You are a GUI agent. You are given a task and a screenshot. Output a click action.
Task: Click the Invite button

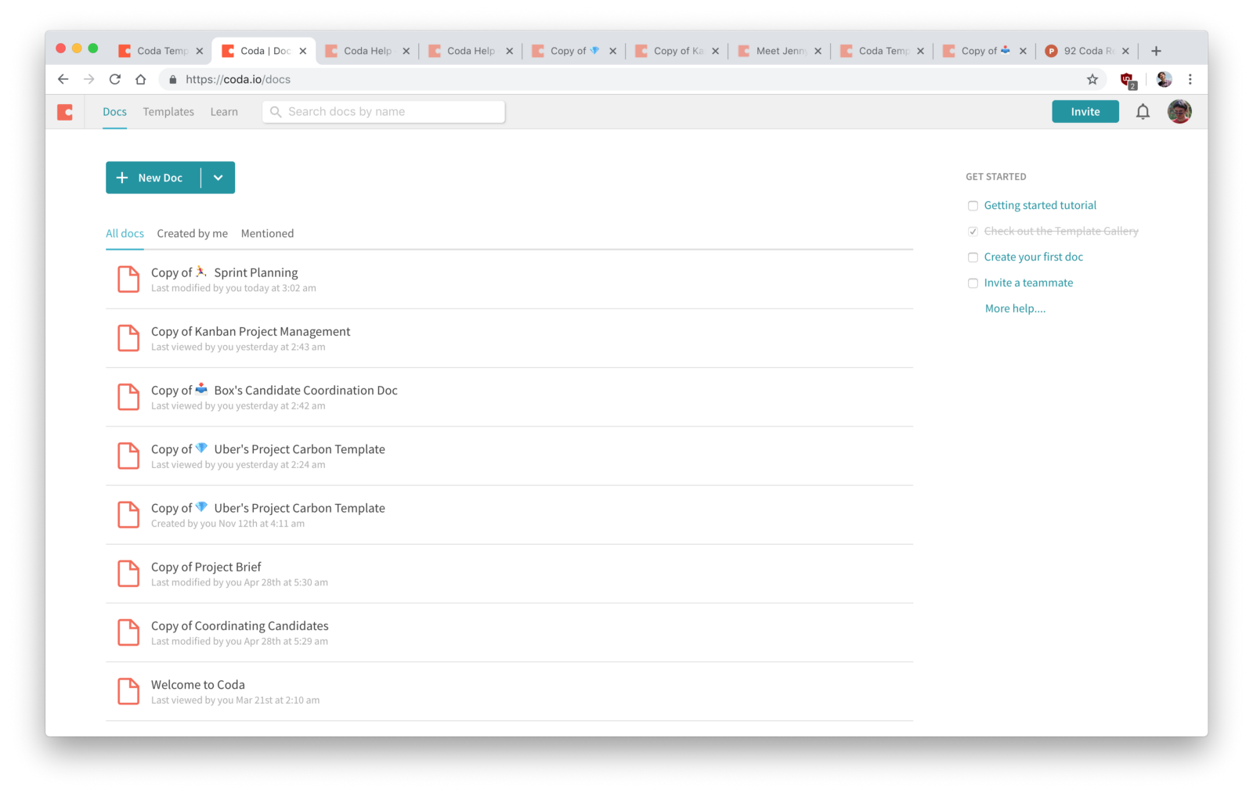(x=1085, y=112)
